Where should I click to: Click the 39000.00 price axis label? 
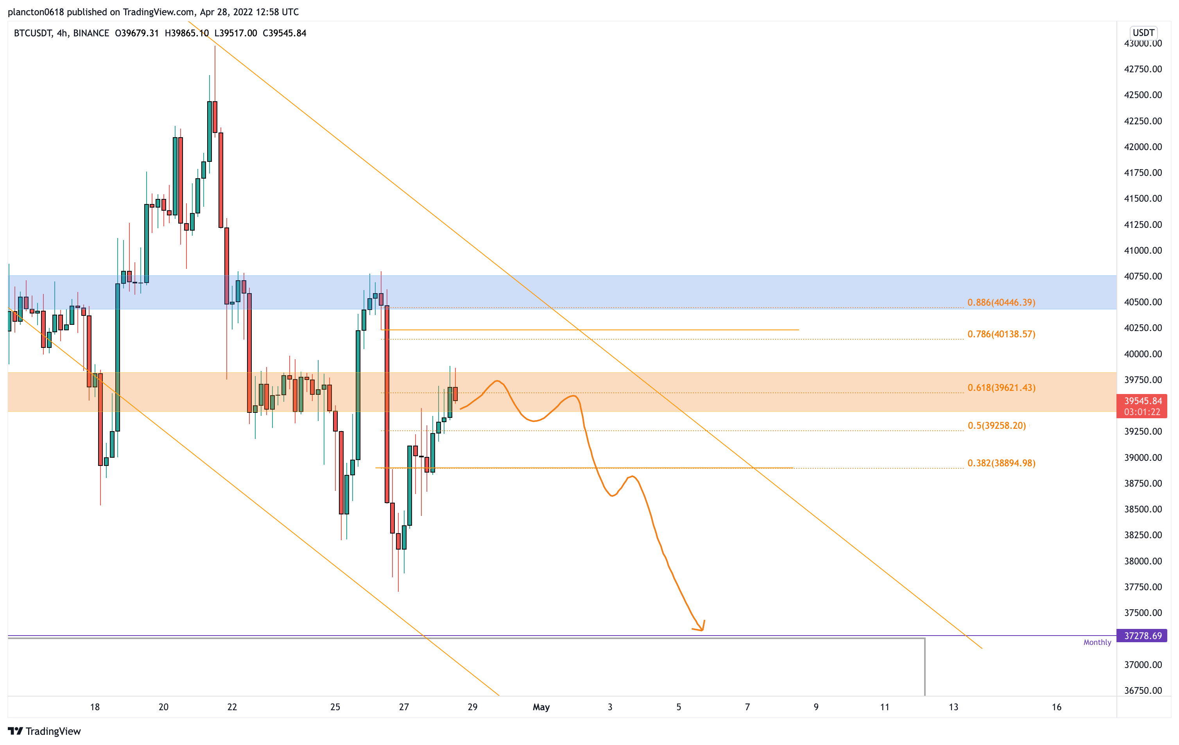[1143, 458]
